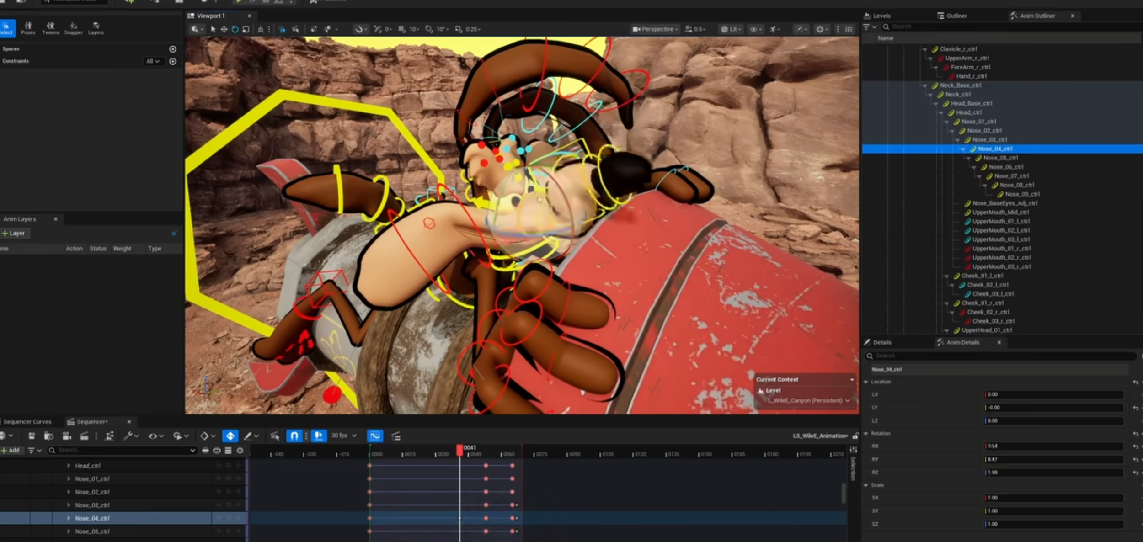Open the 30 fps frame rate dropdown
This screenshot has height=542, width=1143.
point(344,436)
